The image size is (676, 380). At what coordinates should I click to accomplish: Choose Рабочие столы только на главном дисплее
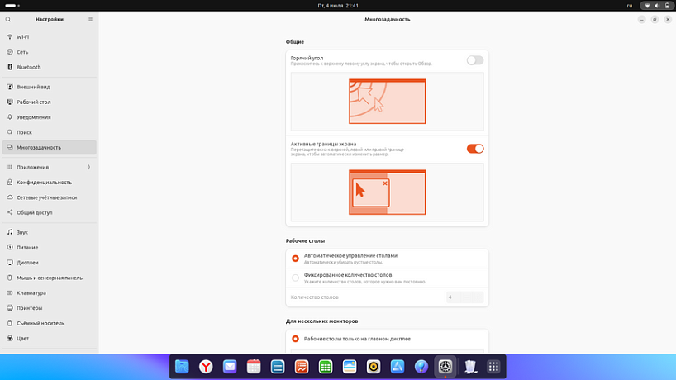pyautogui.click(x=296, y=339)
